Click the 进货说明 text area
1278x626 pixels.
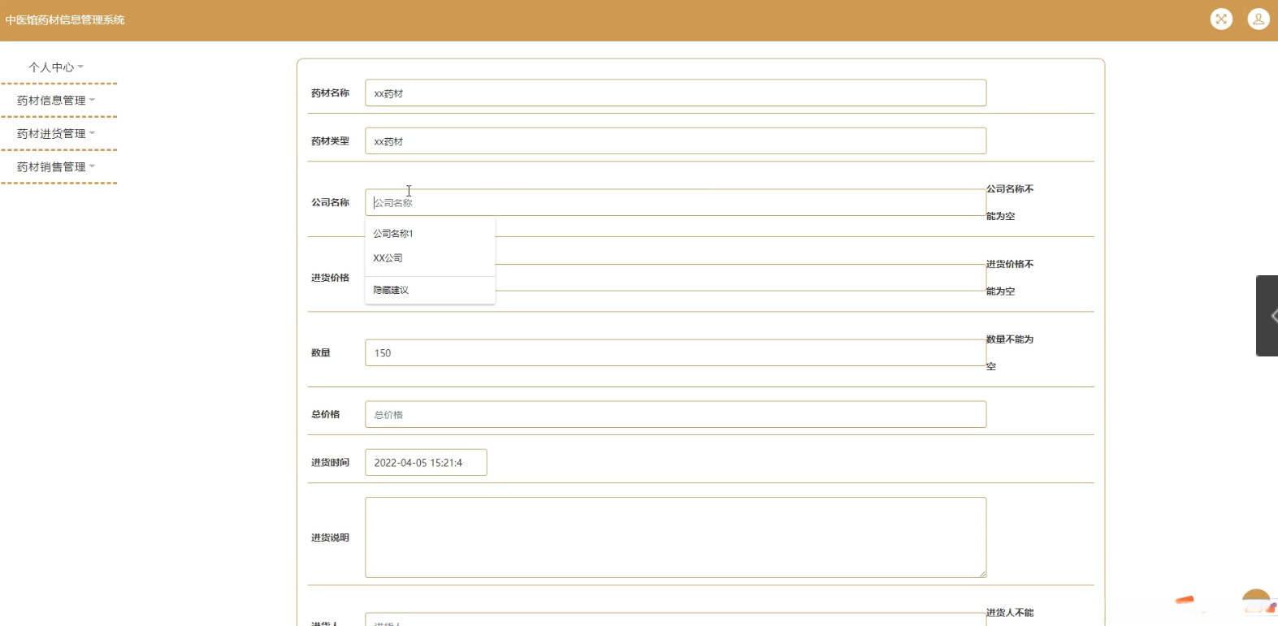pos(675,537)
